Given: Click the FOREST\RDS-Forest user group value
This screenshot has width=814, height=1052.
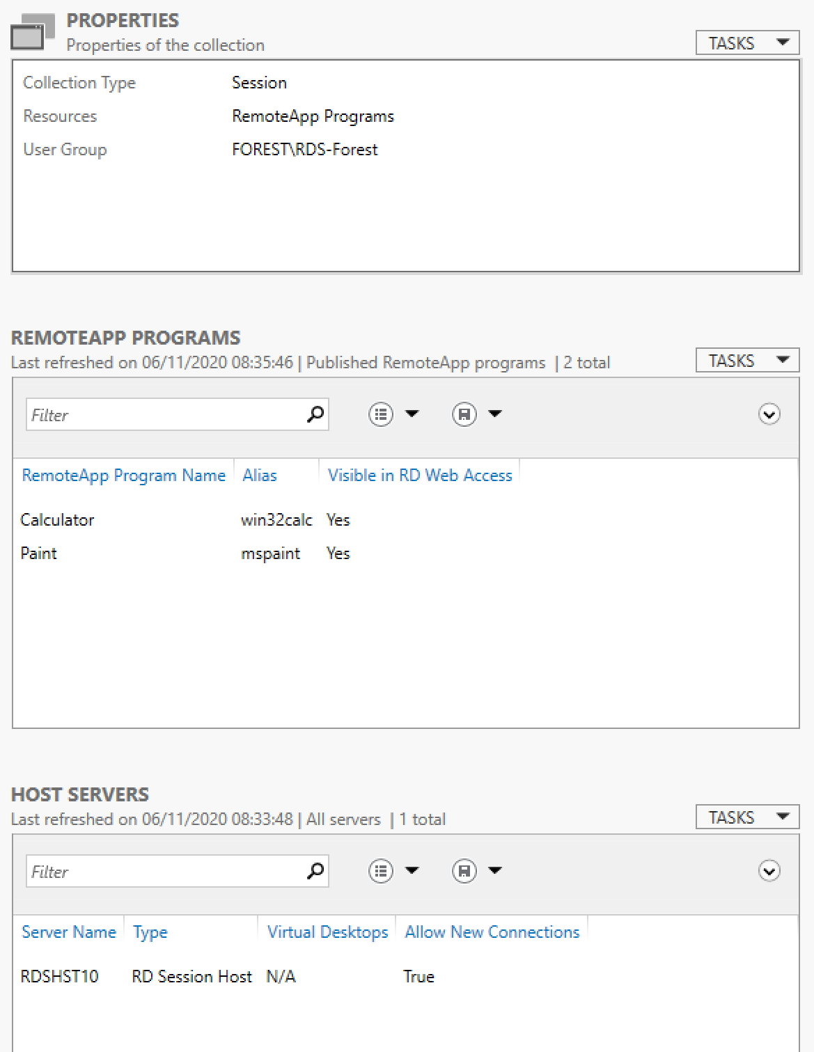Looking at the screenshot, I should [305, 150].
